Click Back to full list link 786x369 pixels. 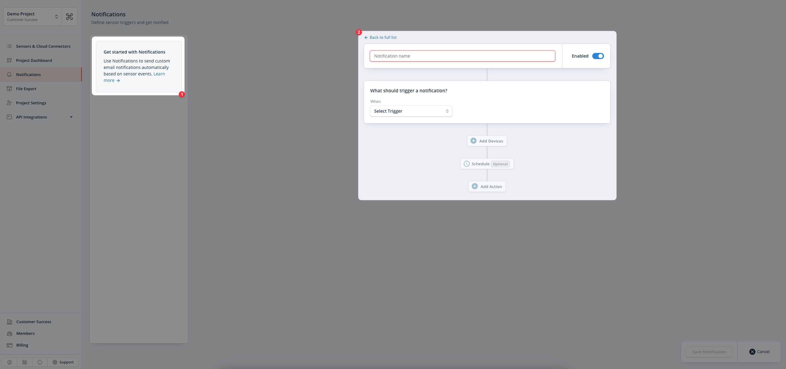tap(381, 37)
